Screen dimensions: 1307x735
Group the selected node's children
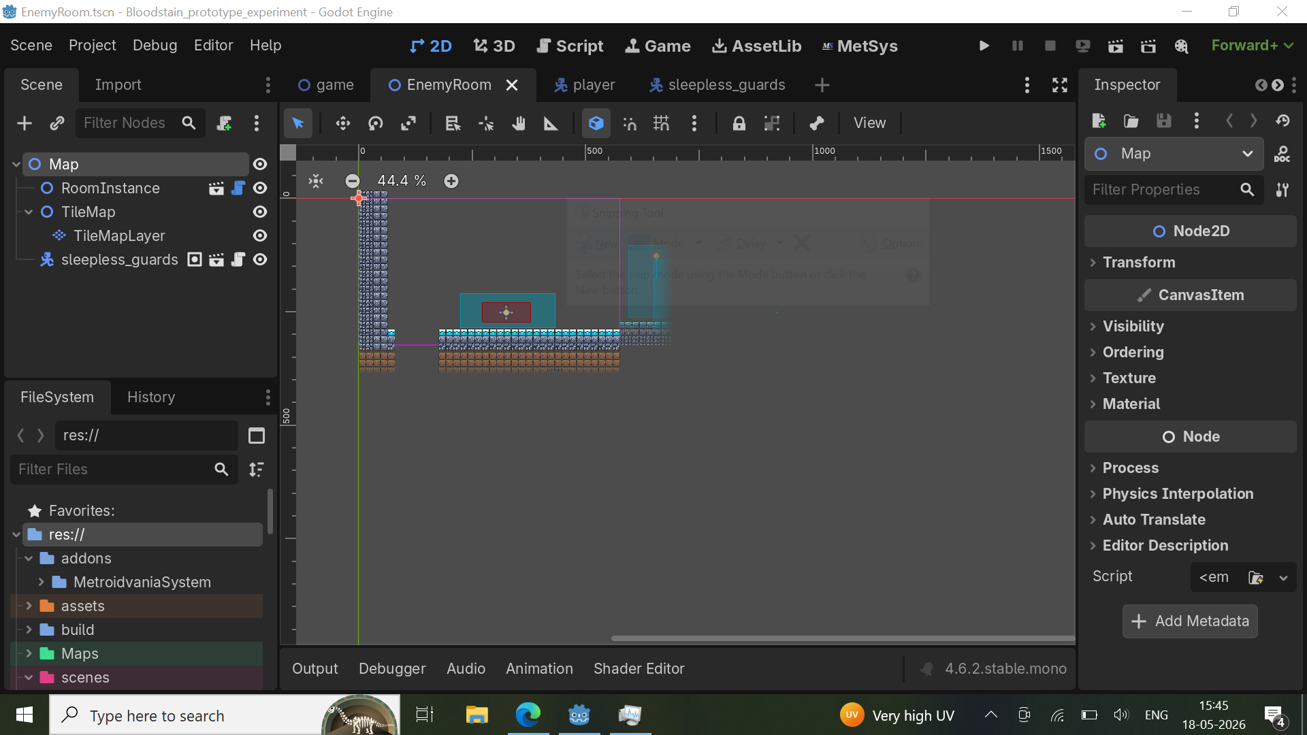coord(772,123)
